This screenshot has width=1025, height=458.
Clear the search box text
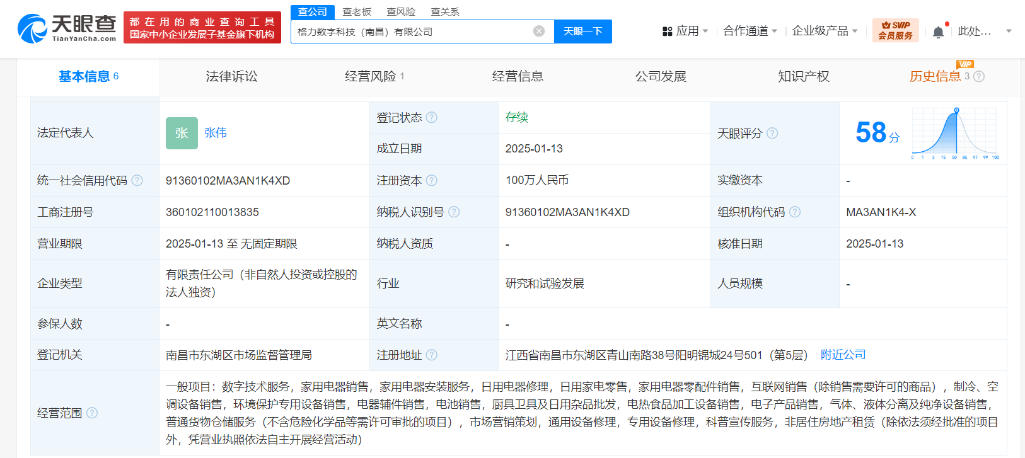(x=538, y=31)
